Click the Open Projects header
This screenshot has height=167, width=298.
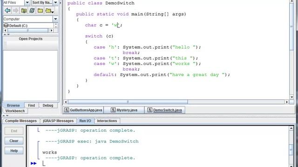click(x=30, y=39)
